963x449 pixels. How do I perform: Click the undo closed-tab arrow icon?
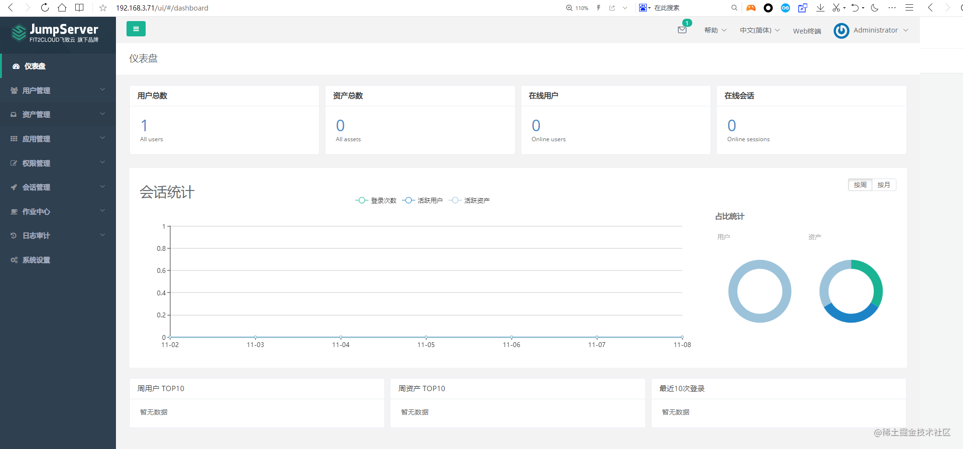(855, 8)
